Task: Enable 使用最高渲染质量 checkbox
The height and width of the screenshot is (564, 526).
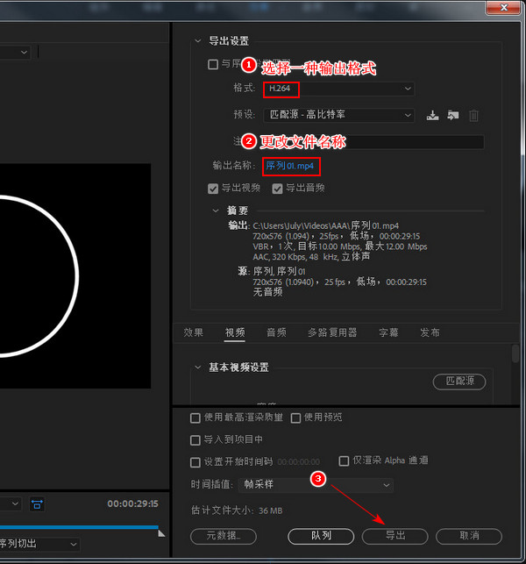Action: point(195,418)
